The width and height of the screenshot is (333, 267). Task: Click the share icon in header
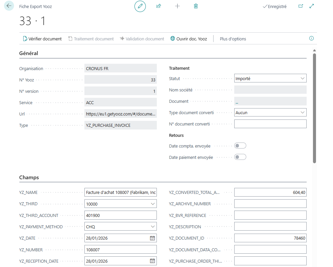tap(159, 6)
